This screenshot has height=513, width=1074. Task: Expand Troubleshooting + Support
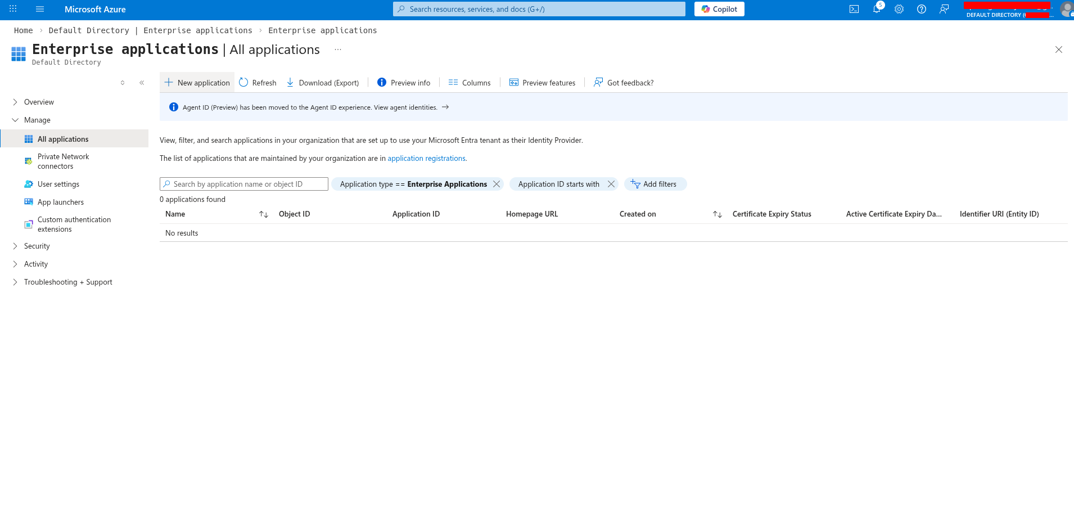click(68, 282)
